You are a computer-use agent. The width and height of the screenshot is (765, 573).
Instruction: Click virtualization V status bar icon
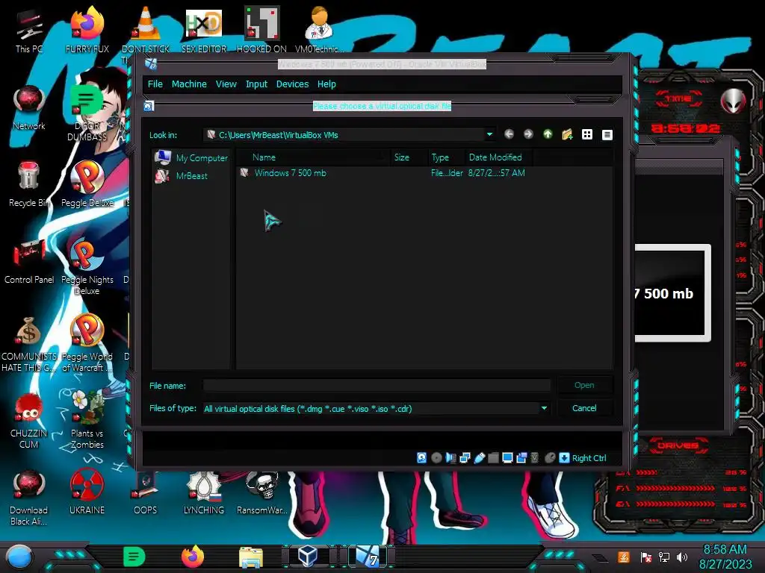pyautogui.click(x=535, y=457)
